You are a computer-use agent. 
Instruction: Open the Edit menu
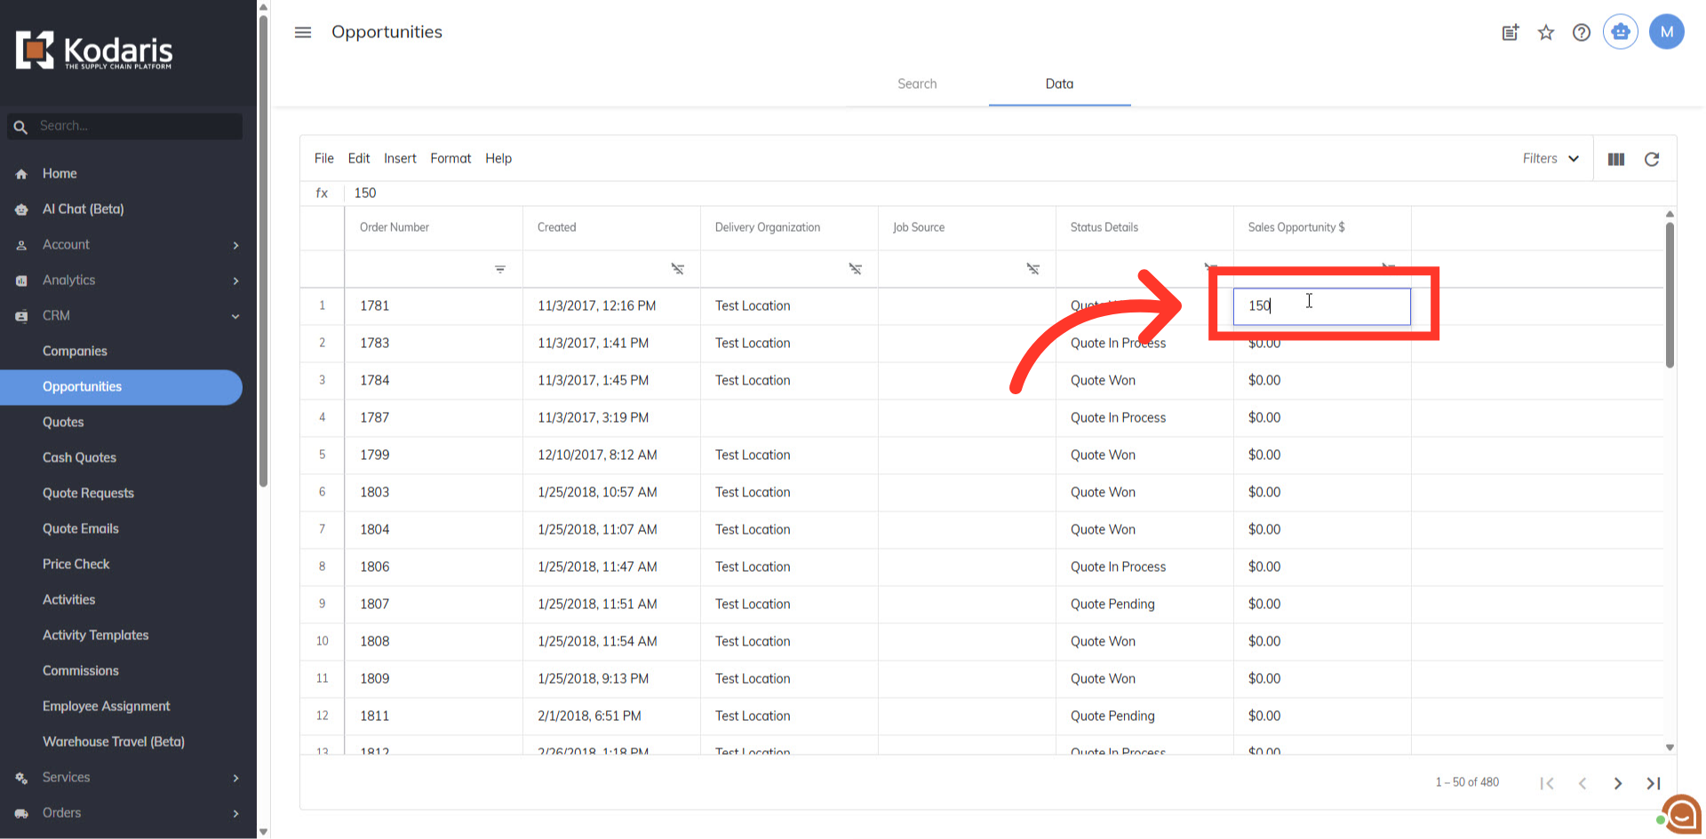(359, 158)
